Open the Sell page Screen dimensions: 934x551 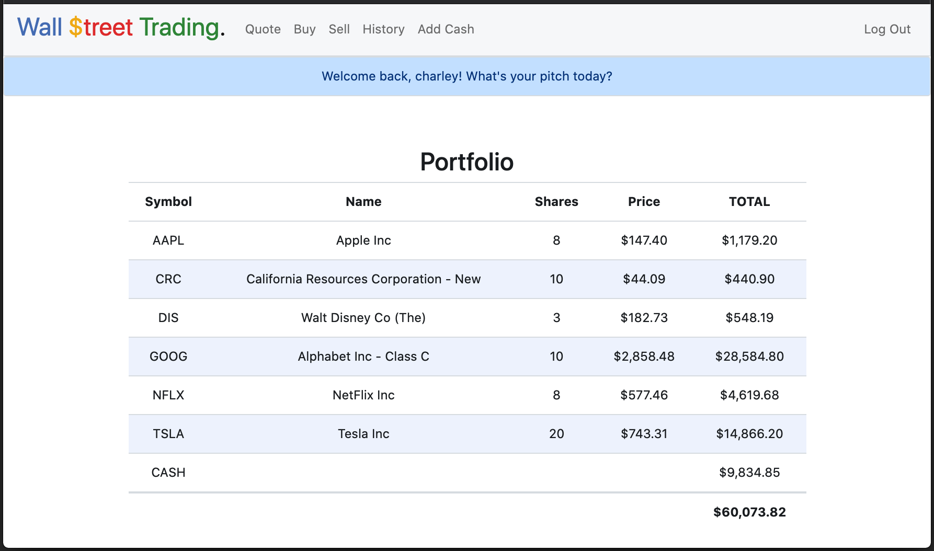coord(339,29)
